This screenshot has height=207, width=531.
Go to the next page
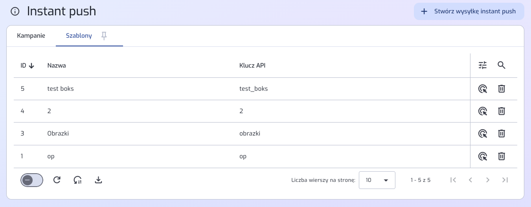coord(488,180)
